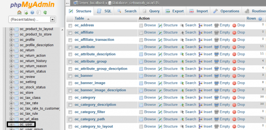Open the Operations tab
Viewport: 266px width, 130px height.
226,11
